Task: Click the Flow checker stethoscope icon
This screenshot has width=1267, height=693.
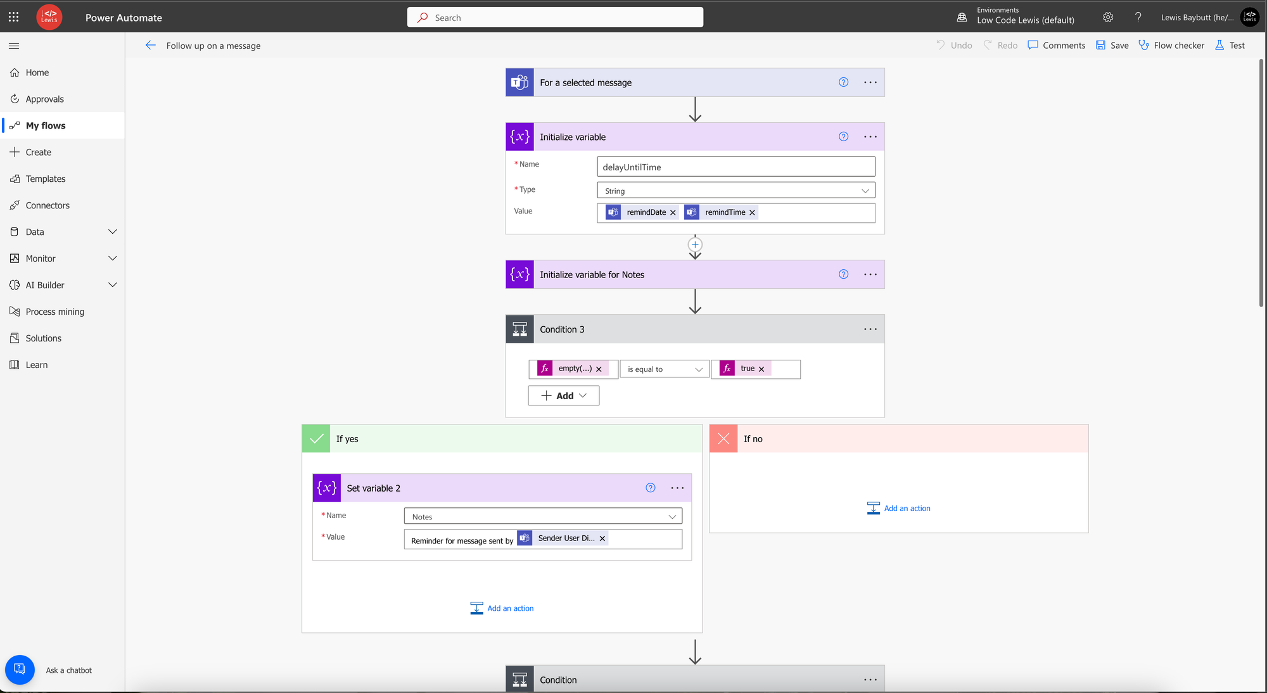Action: pos(1143,45)
